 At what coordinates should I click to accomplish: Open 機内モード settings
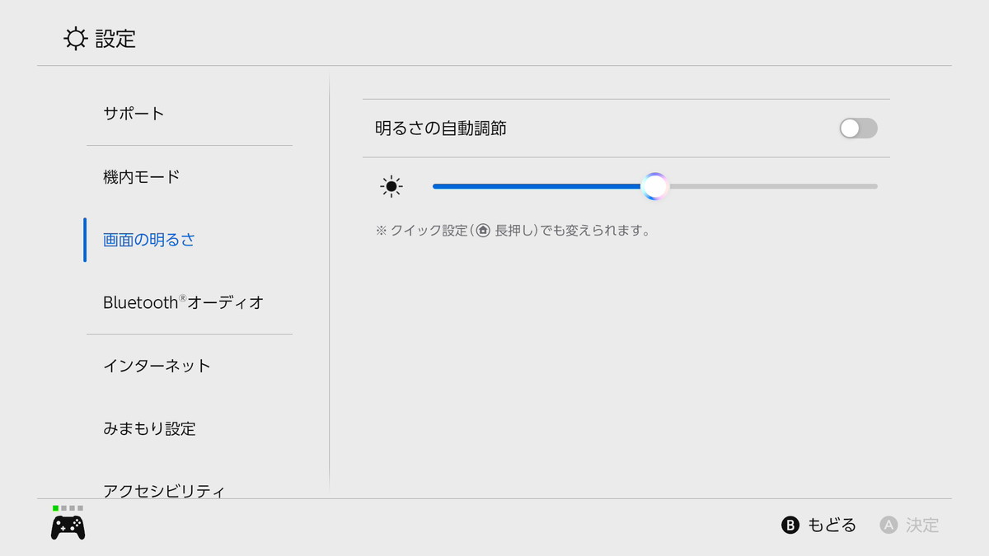[x=142, y=176]
